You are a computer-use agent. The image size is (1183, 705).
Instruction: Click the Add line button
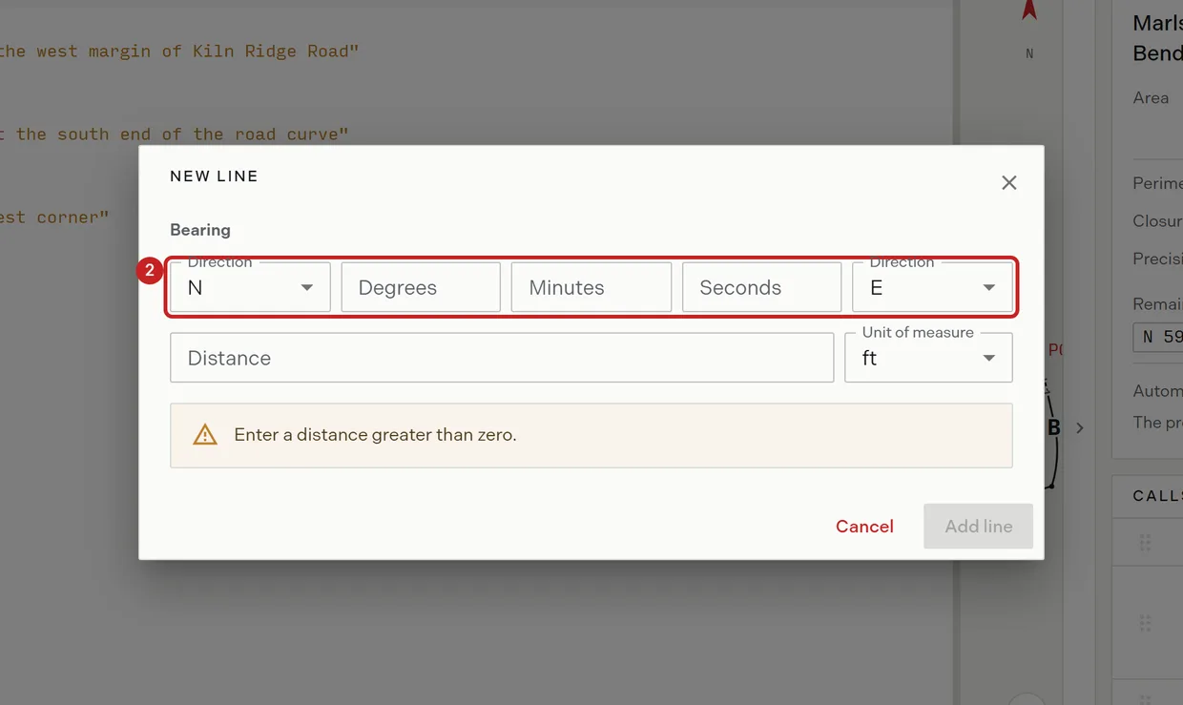(978, 527)
